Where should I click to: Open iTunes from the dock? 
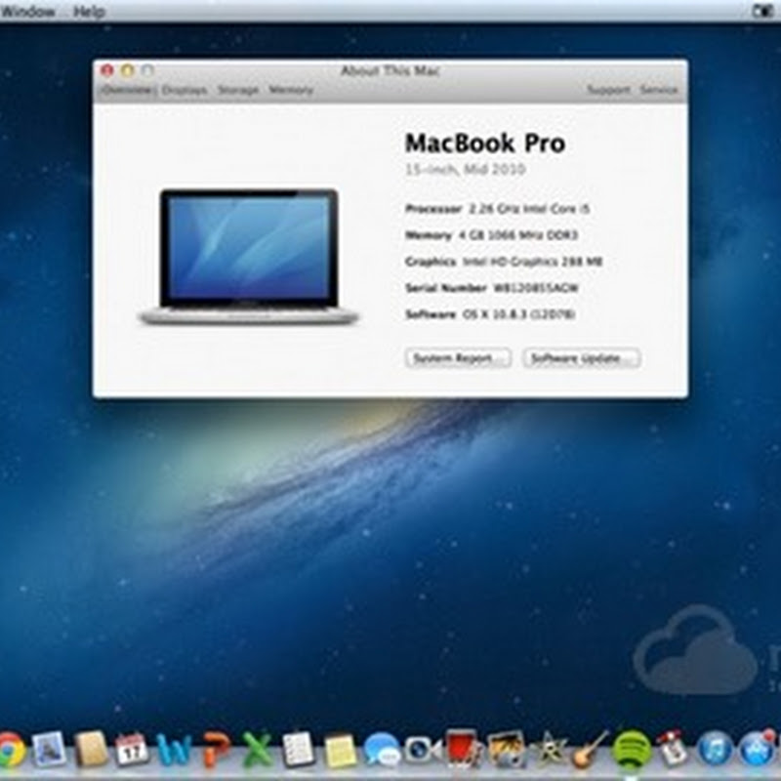pyautogui.click(x=716, y=749)
